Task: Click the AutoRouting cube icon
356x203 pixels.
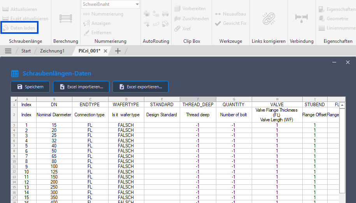Action: (147, 14)
